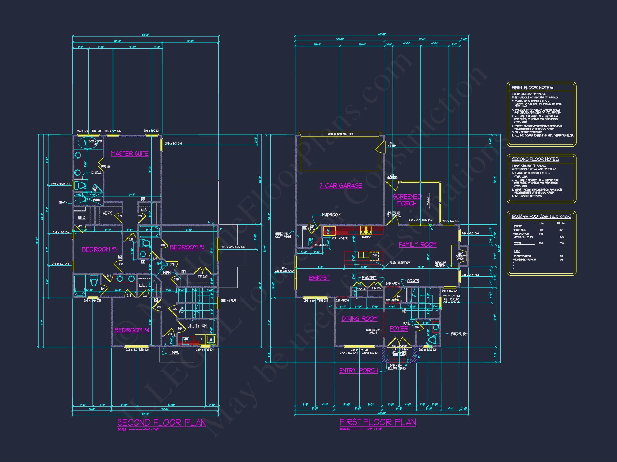Click the range symbol in the kitchen

pyautogui.click(x=366, y=230)
